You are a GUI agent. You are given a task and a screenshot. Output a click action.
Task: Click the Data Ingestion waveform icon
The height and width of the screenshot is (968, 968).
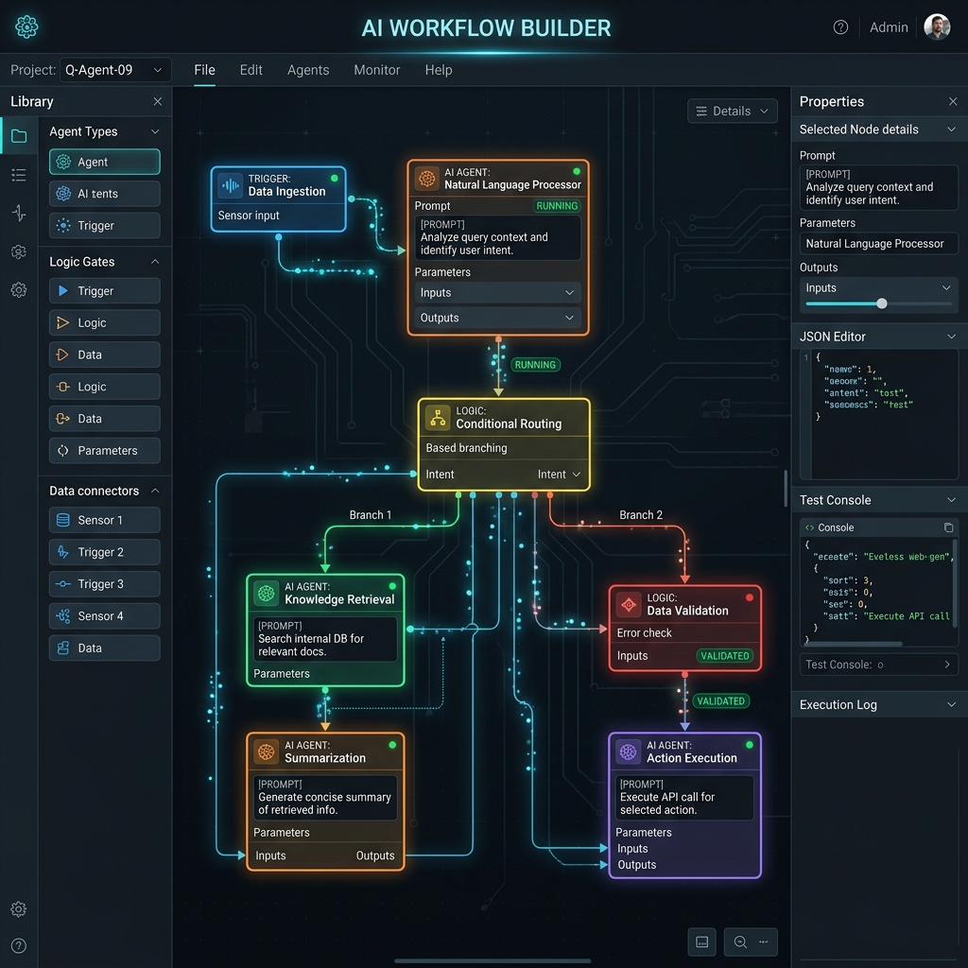[231, 185]
